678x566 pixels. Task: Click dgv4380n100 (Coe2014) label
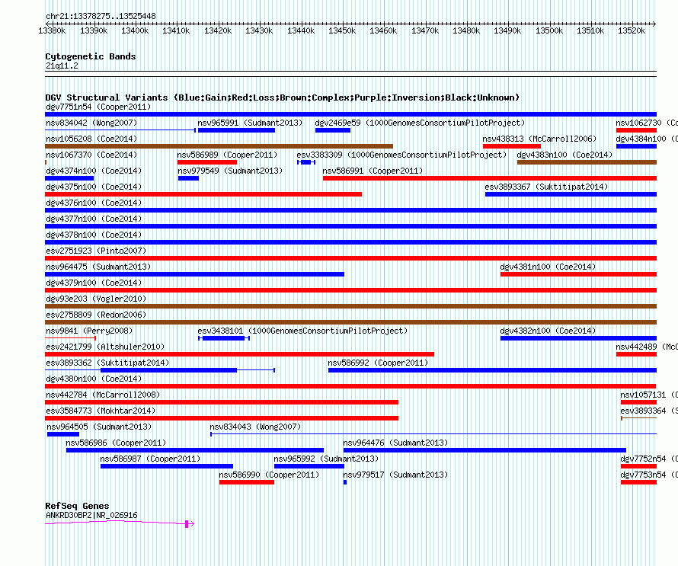[x=94, y=379]
